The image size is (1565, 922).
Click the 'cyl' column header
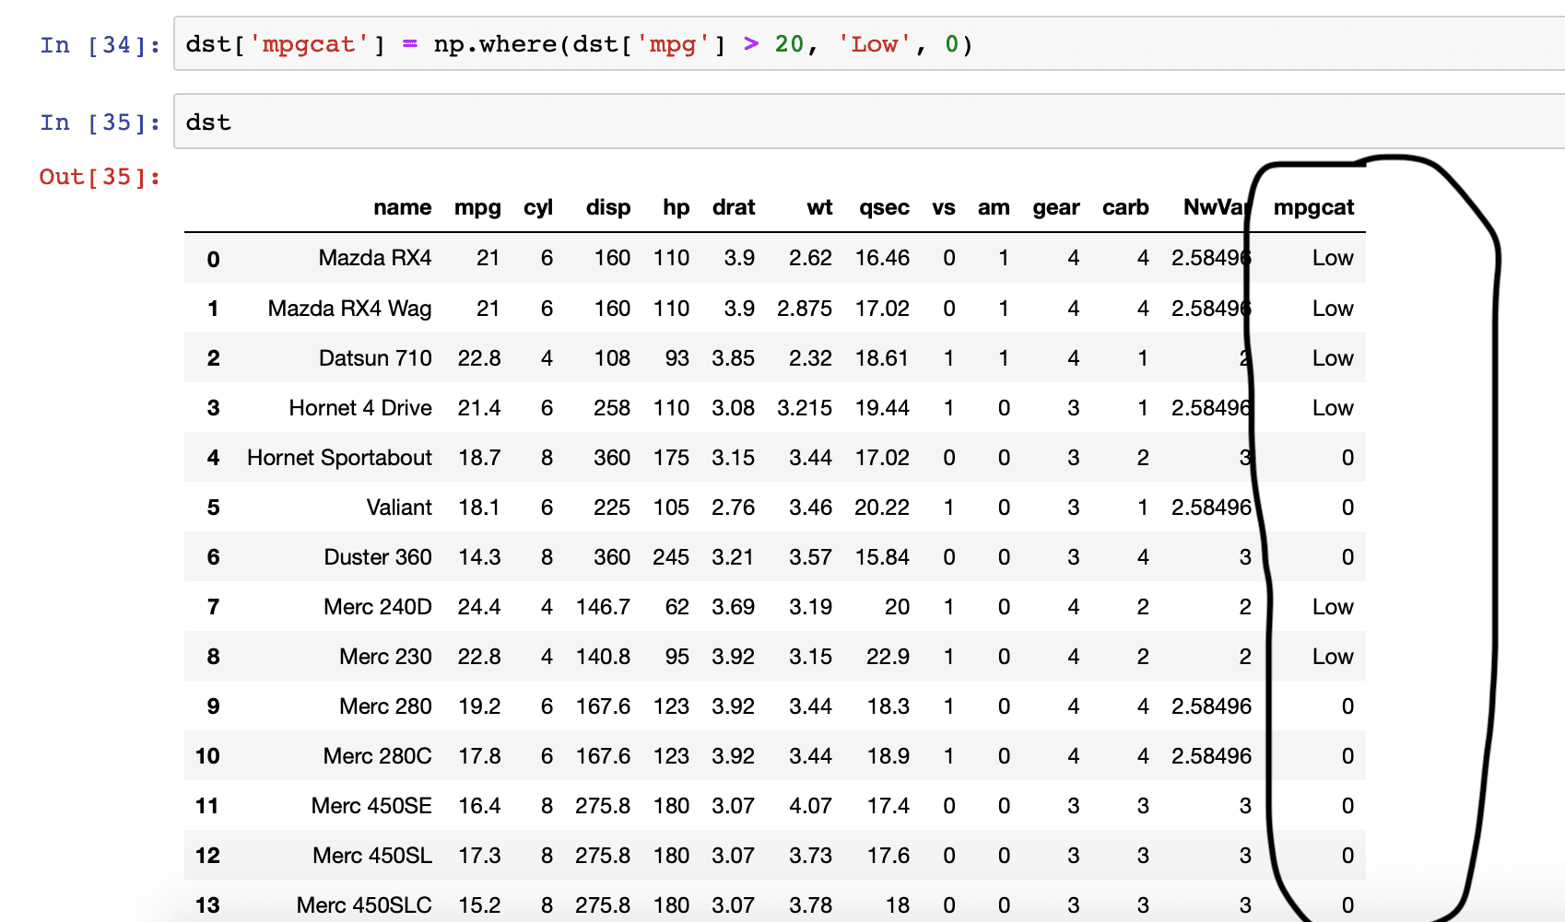538,207
